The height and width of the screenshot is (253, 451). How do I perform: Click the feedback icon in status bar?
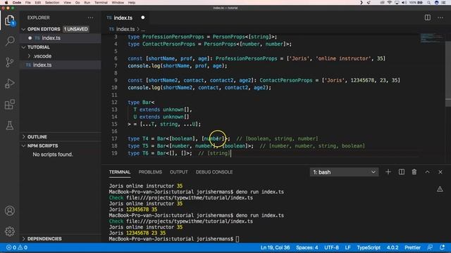pos(430,247)
